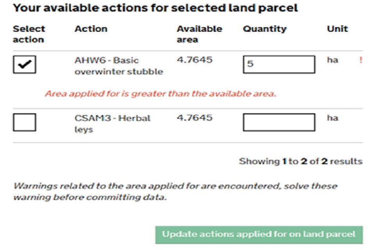This screenshot has width=375, height=250.
Task: Uncheck the AHW6 Basic overwinter stubble checkbox
Action: 25,65
